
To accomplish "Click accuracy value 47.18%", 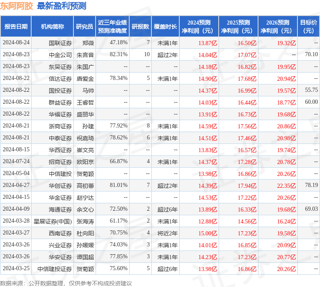I will 119,43.
